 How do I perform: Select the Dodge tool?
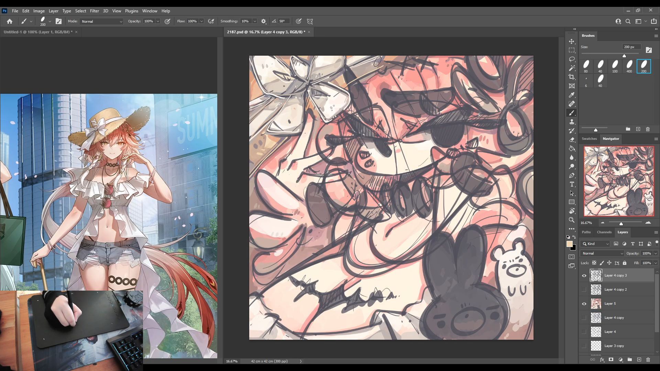click(572, 166)
